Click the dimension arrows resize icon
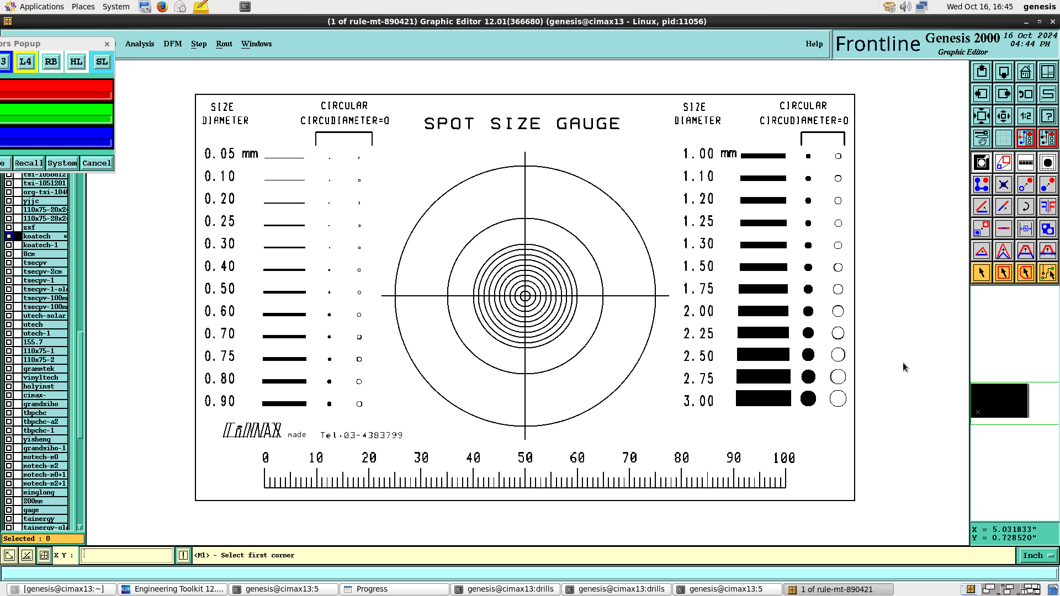 click(1026, 228)
